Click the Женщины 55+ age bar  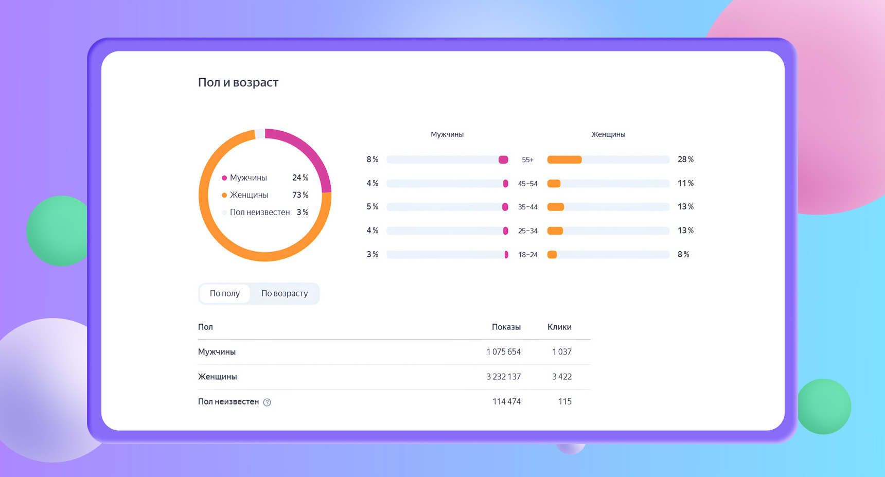tap(608, 160)
